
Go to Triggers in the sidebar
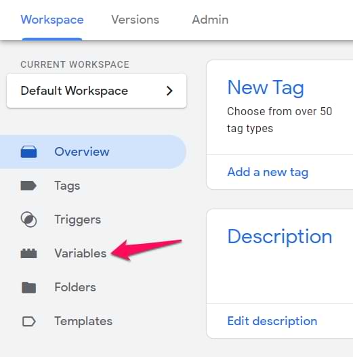tap(78, 219)
